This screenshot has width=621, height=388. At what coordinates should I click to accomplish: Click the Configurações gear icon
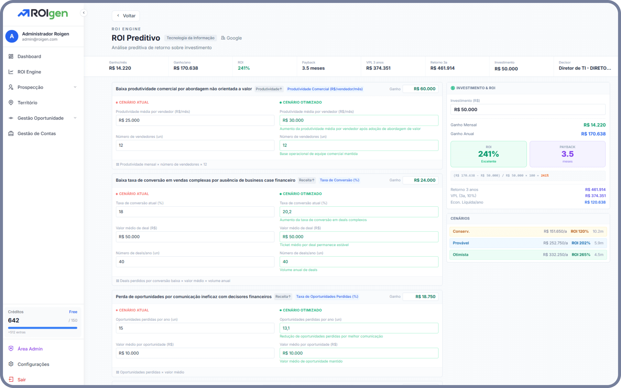tap(11, 364)
